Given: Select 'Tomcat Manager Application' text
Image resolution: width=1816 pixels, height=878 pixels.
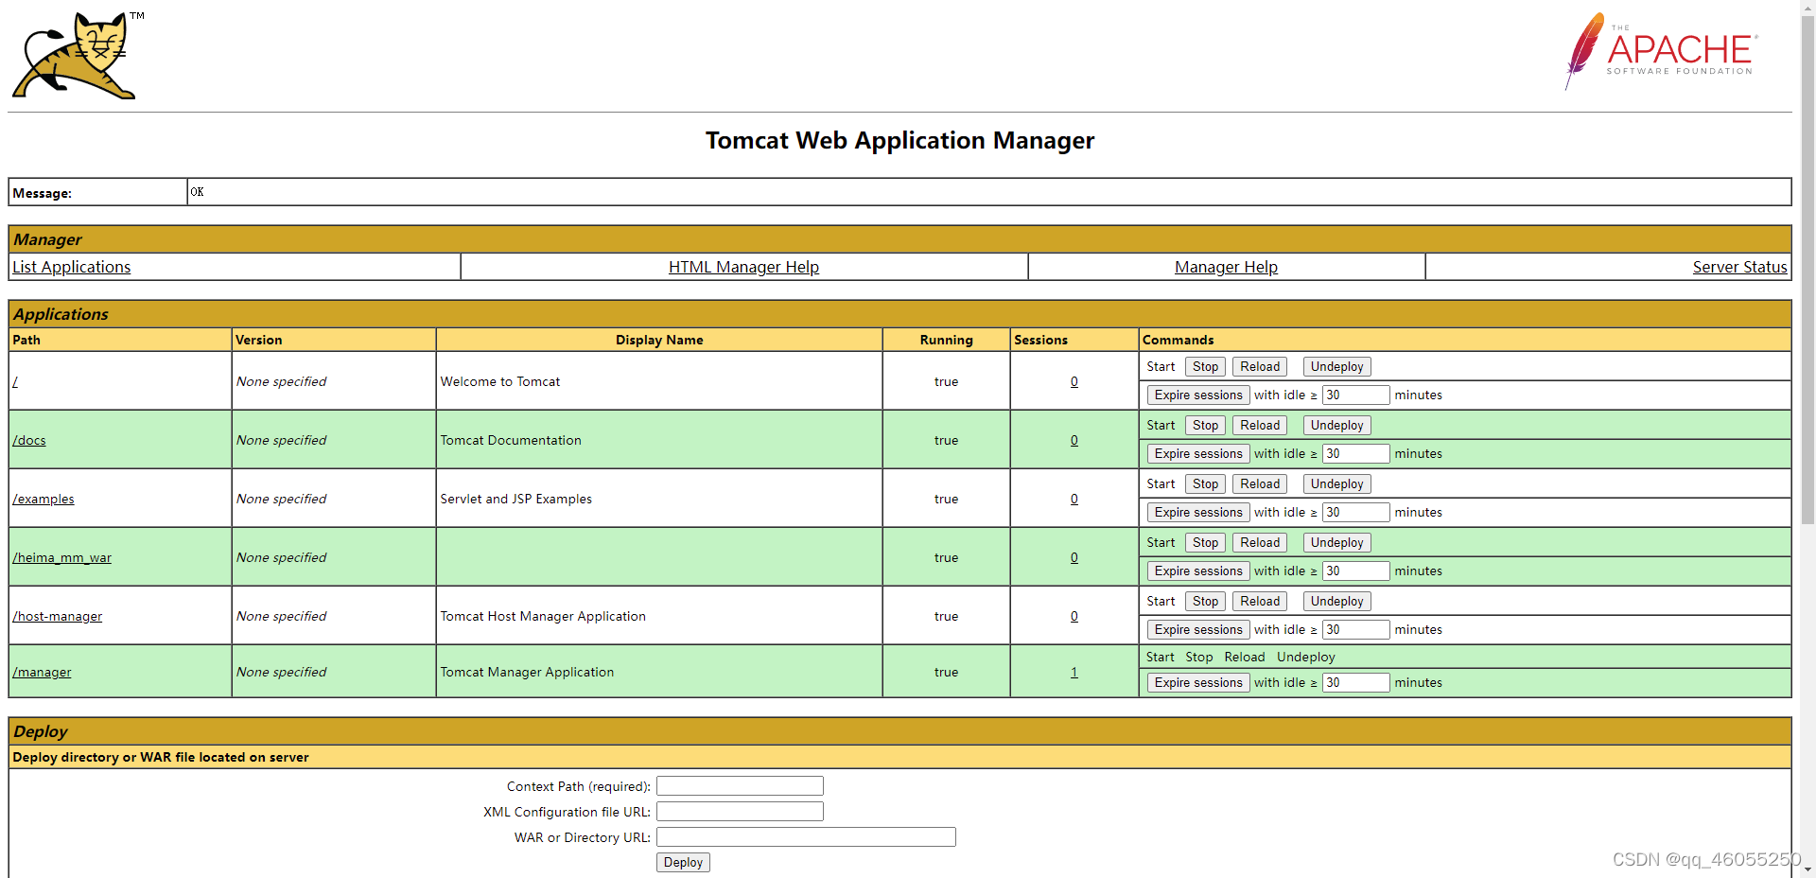Looking at the screenshot, I should (527, 672).
